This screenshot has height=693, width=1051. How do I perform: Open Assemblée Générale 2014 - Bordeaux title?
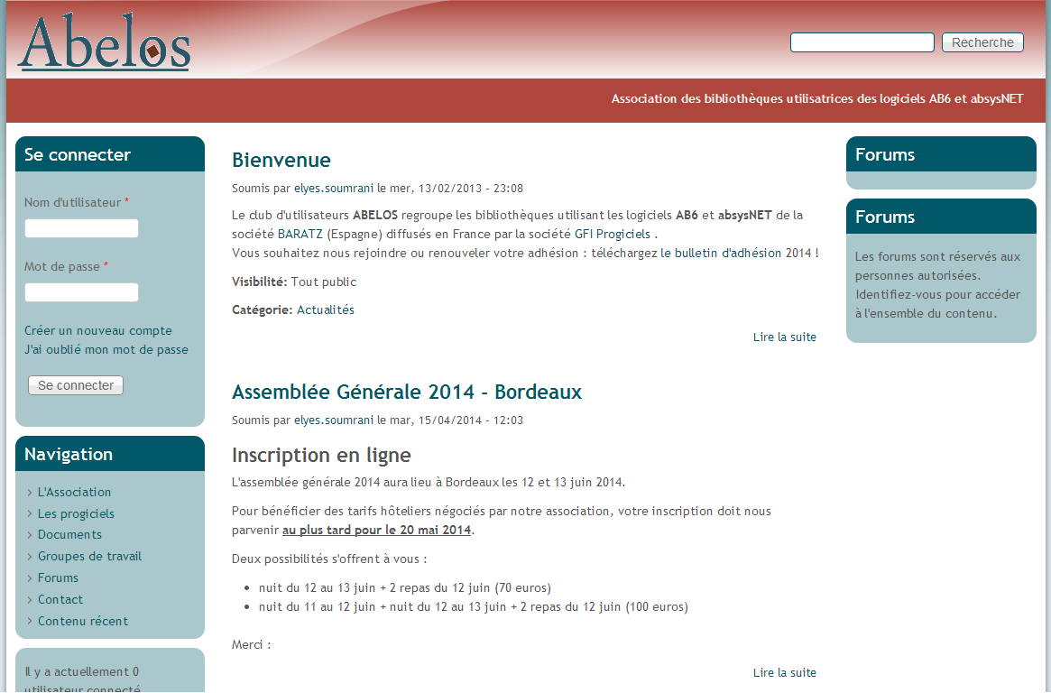click(407, 392)
